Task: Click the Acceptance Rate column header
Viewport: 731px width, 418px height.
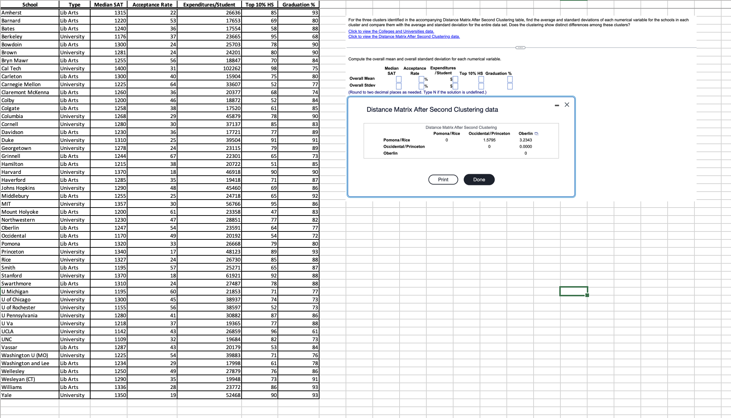Action: pyautogui.click(x=152, y=5)
